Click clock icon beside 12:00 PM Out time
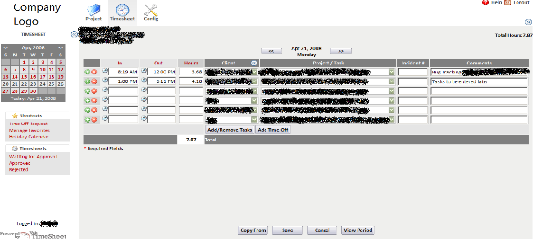 coord(144,71)
